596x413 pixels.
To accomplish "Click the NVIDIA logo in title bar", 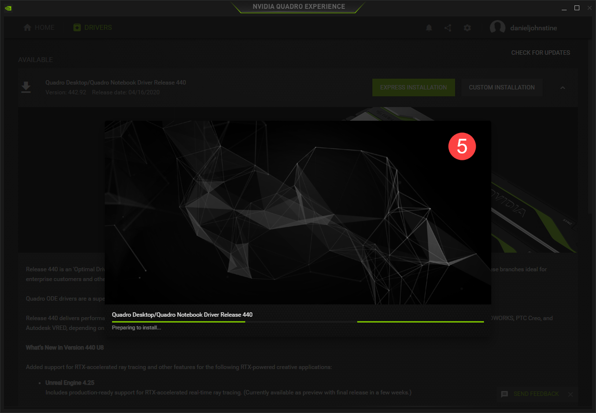I will click(x=8, y=8).
